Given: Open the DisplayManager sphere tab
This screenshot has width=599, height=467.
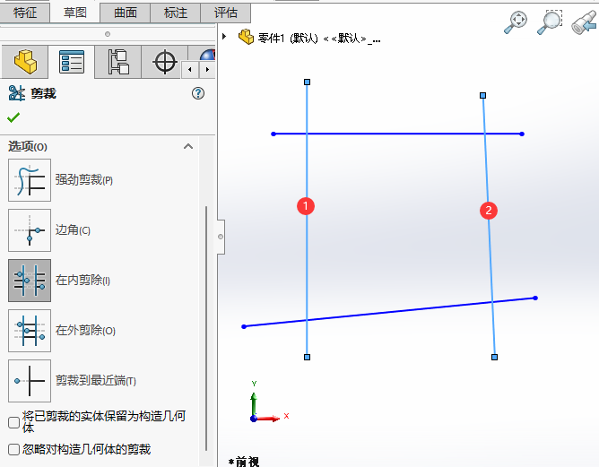Looking at the screenshot, I should click(207, 54).
